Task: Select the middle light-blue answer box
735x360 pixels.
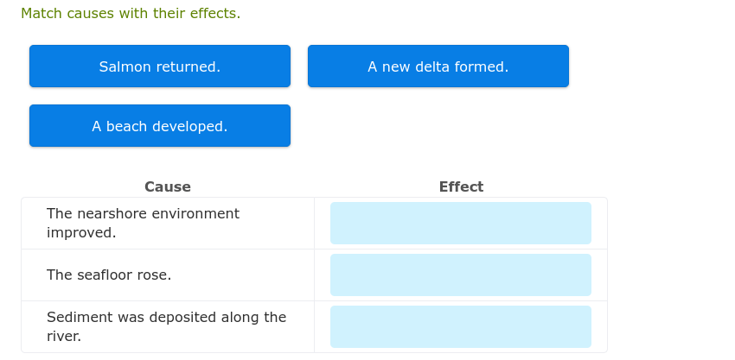Action: click(460, 275)
